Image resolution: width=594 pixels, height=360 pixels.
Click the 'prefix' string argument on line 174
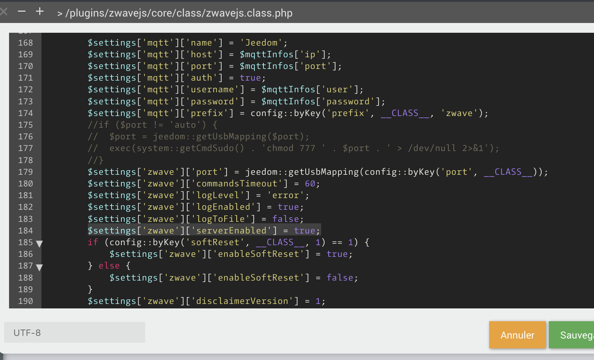pos(348,113)
